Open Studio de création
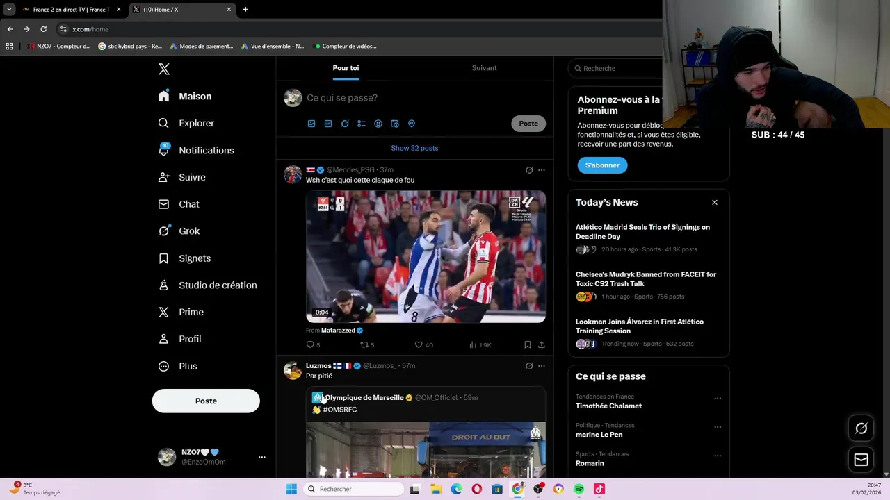This screenshot has height=500, width=890. [208, 285]
